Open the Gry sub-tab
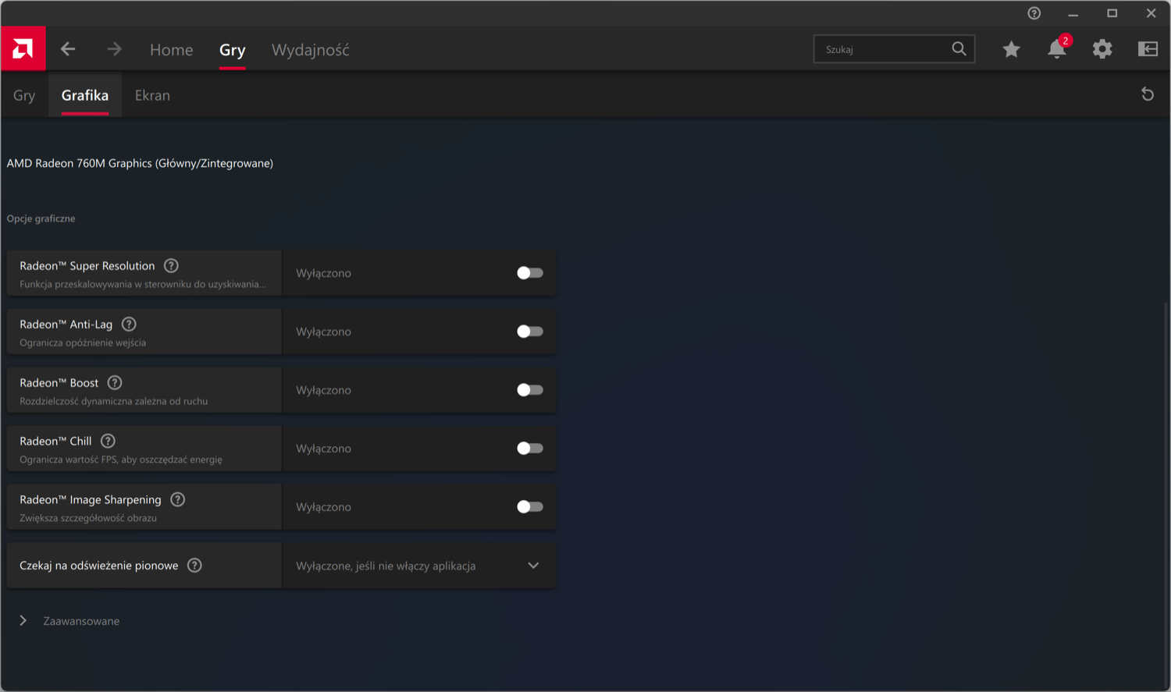The height and width of the screenshot is (692, 1171). (24, 95)
